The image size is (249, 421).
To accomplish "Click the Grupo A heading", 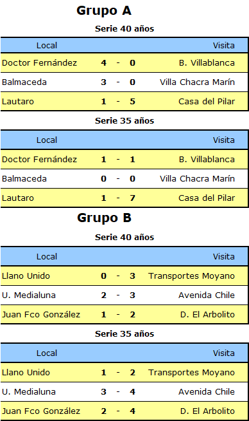I will click(x=104, y=11).
